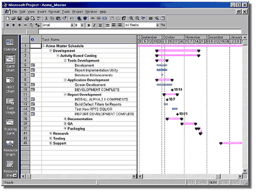The height and width of the screenshot is (193, 259).
Task: Unlink the selected tasks
Action: click(x=99, y=19)
